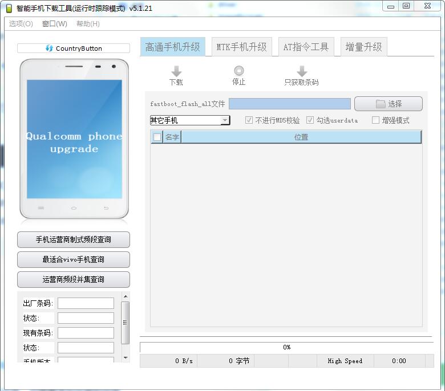
Task: Click the 现有条码 input field
Action: (86, 333)
